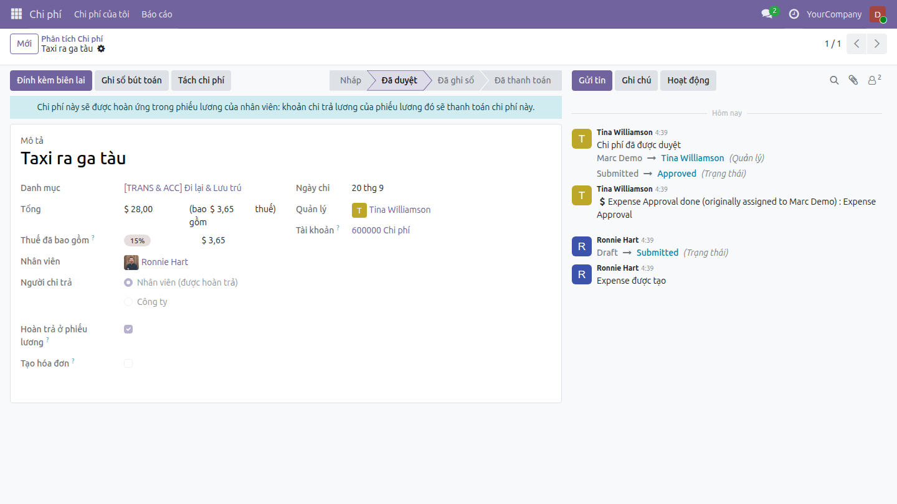Open the Chi phí của tôi menu
This screenshot has height=504, width=897.
[x=102, y=14]
